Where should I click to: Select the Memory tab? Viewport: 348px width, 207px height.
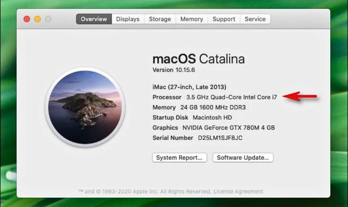pos(192,19)
